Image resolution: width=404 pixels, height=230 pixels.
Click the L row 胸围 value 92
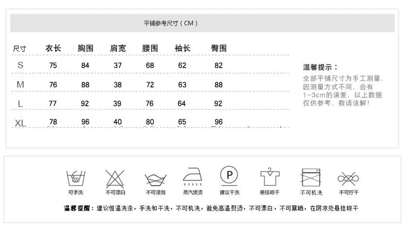(x=85, y=103)
